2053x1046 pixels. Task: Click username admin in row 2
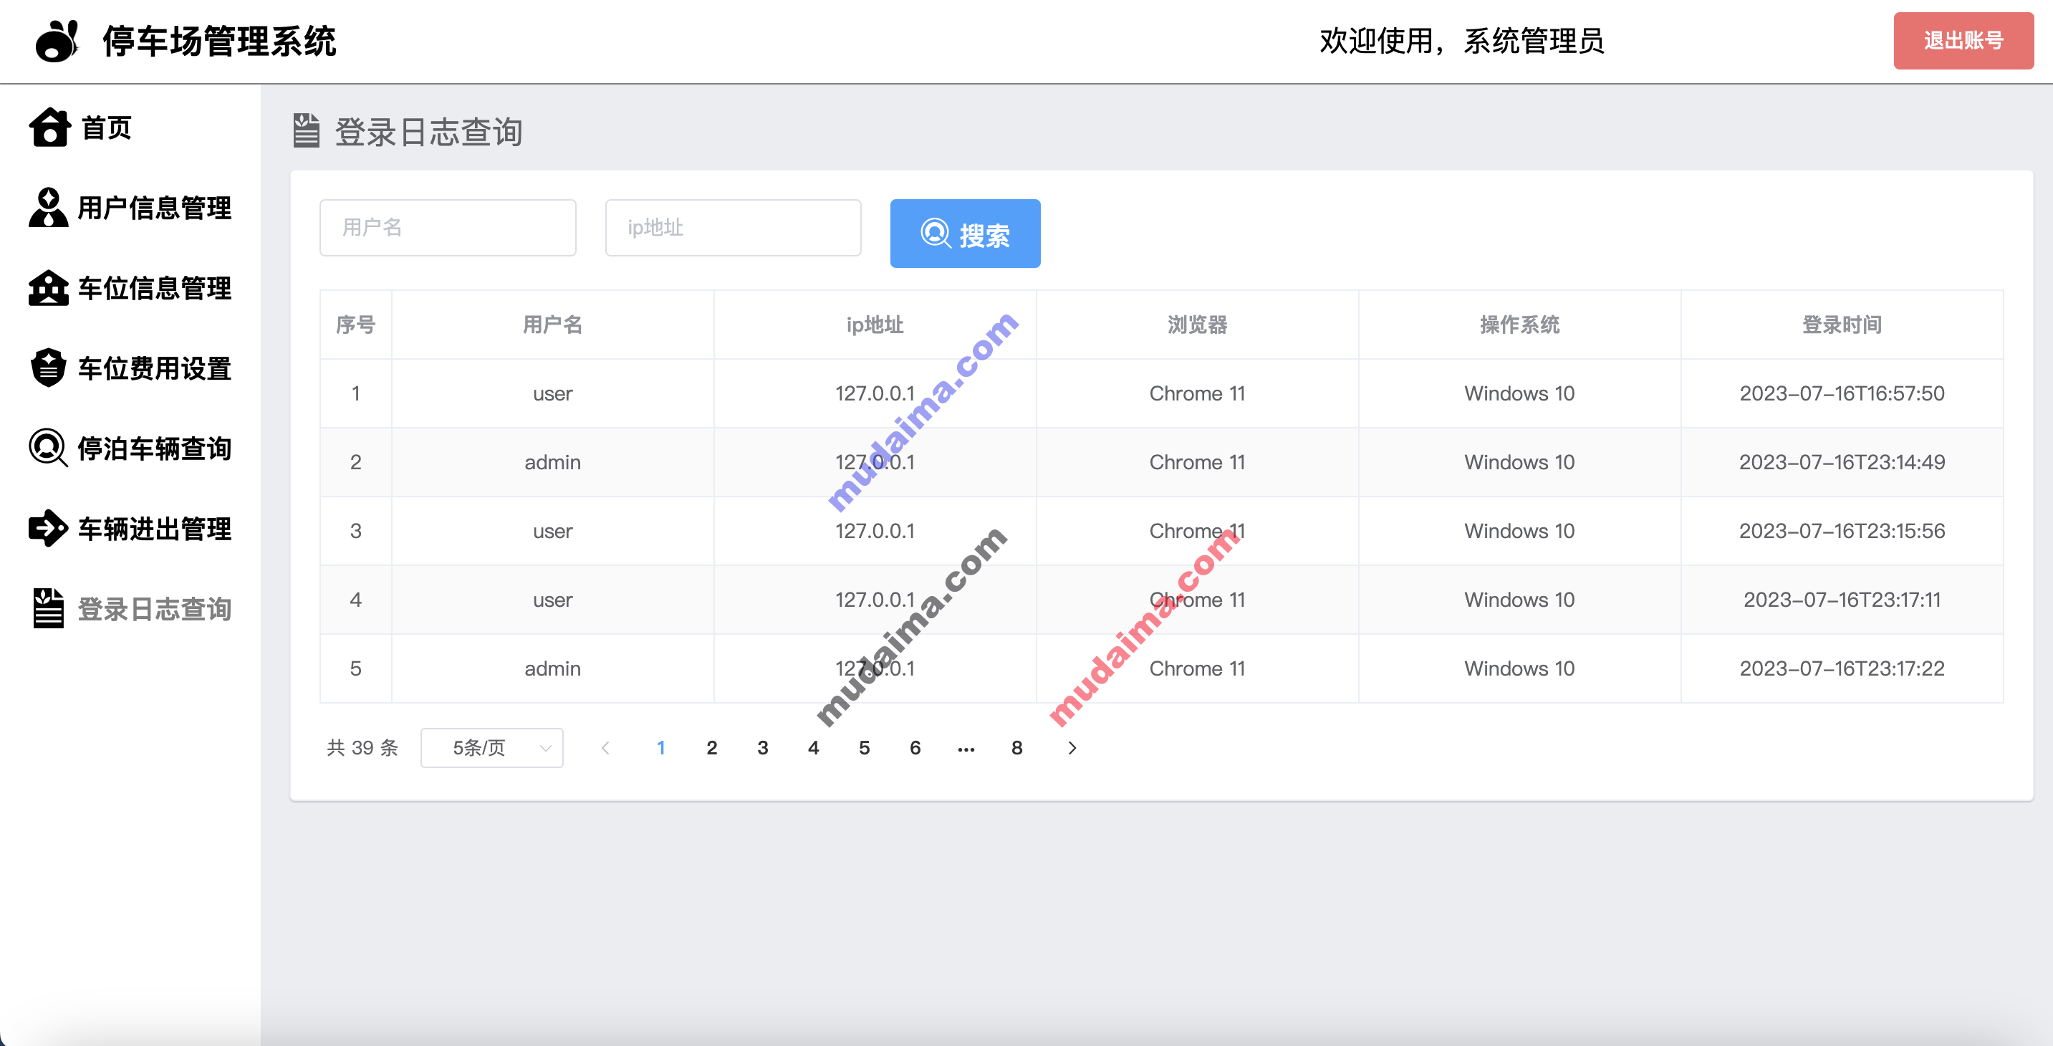click(552, 462)
